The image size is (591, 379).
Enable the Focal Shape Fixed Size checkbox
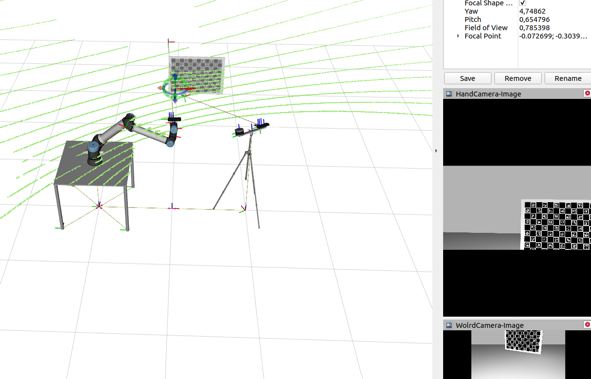(522, 3)
